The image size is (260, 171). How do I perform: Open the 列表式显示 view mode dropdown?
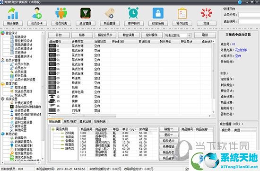click(189, 35)
